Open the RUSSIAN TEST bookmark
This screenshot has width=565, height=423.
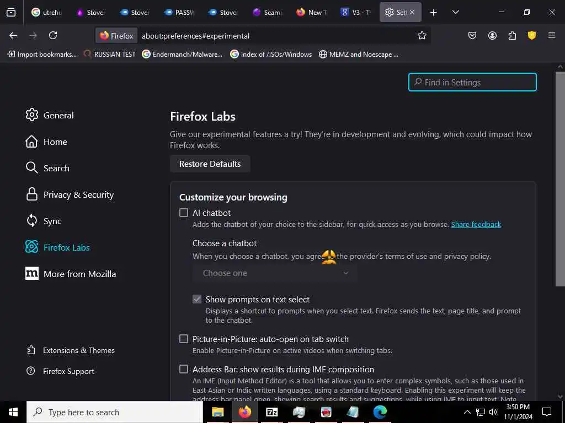[109, 55]
